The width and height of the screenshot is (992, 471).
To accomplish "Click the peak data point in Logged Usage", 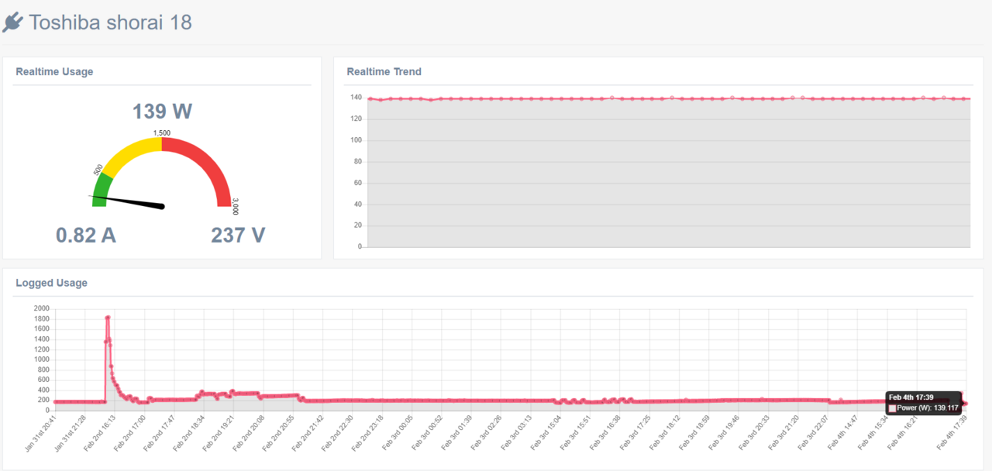I will (108, 318).
